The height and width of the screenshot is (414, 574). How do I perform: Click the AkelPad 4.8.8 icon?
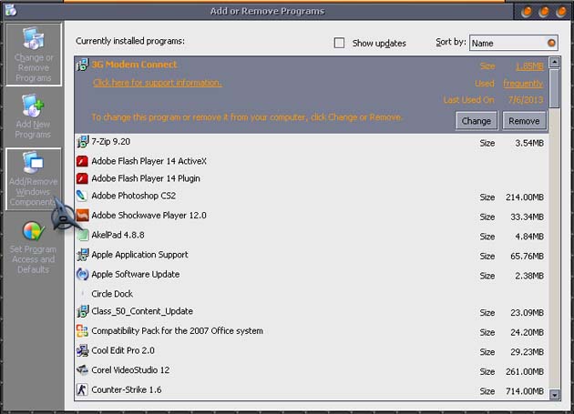point(83,235)
